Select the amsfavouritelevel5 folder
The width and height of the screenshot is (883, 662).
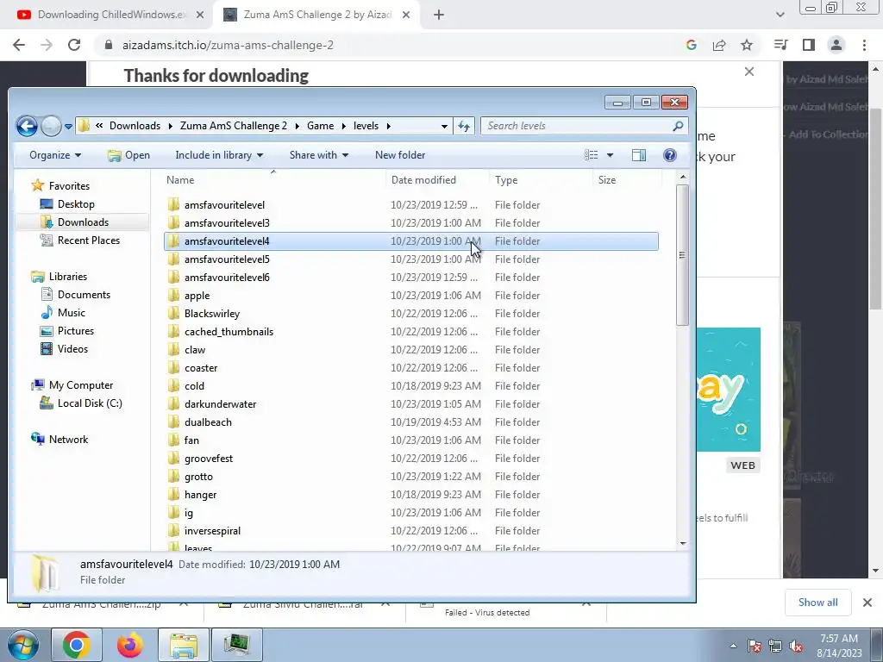tap(227, 259)
